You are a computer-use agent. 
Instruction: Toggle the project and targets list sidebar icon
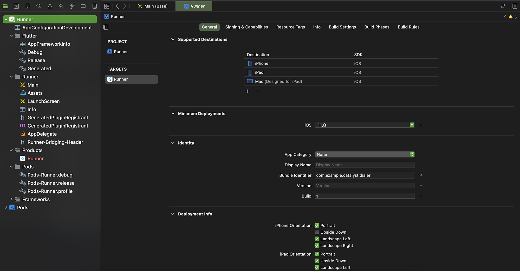pos(106,27)
